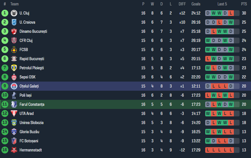Click the Farul Constanța club crest
Image resolution: width=251 pixels, height=158 pixels.
click(14, 104)
